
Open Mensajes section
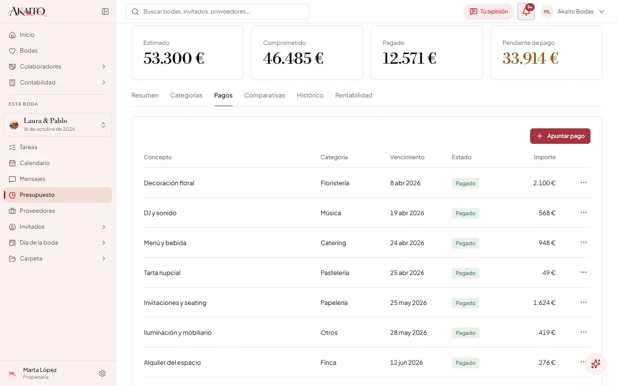click(58, 179)
